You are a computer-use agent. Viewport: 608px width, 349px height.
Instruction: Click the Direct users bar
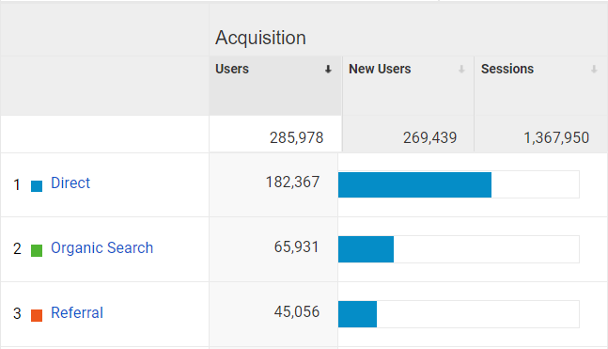pos(414,184)
